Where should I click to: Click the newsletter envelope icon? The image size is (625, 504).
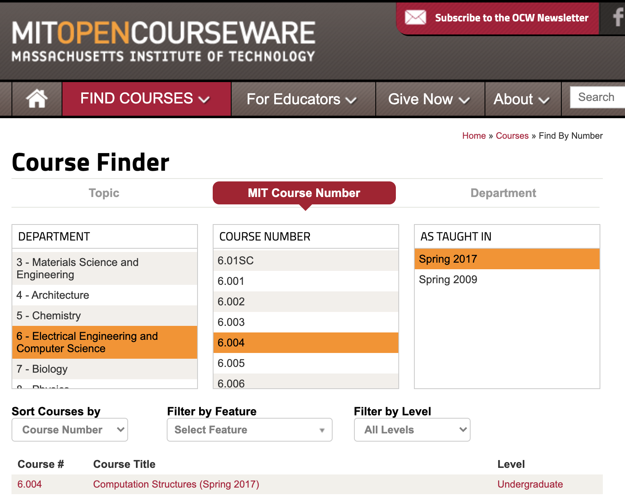[x=415, y=17]
